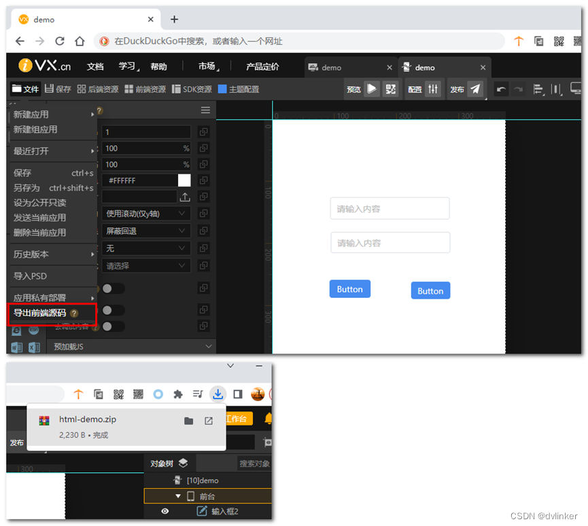Click the browser address bar
The height and width of the screenshot is (526, 588).
[299, 41]
